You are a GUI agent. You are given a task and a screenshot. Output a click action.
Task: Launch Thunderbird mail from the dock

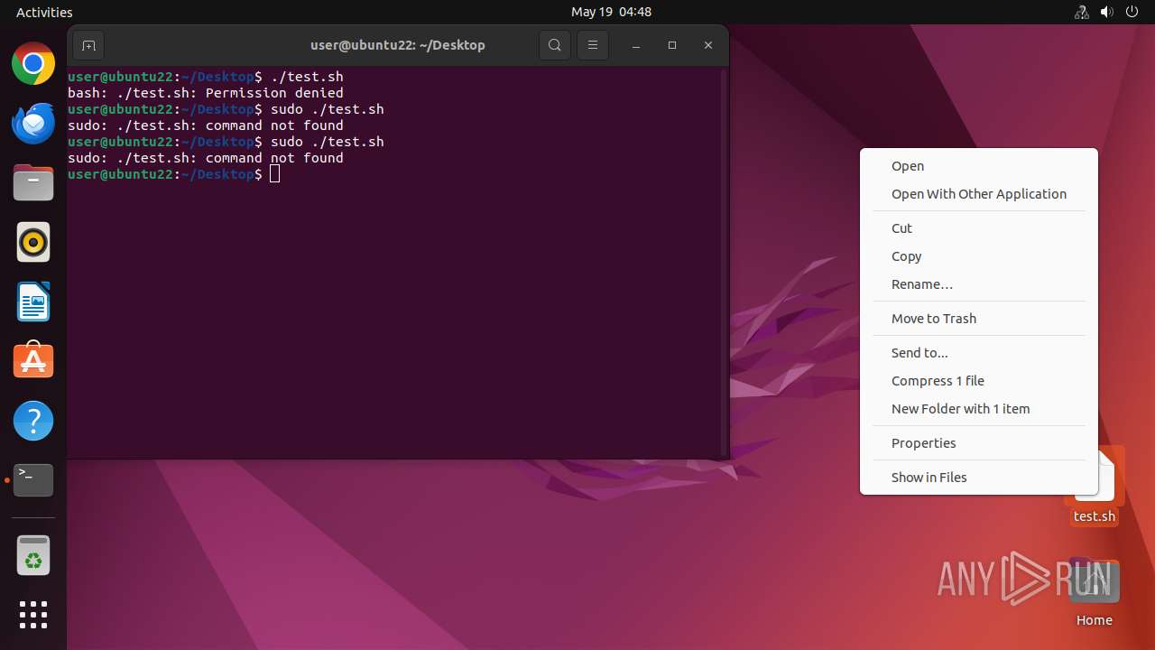[33, 124]
